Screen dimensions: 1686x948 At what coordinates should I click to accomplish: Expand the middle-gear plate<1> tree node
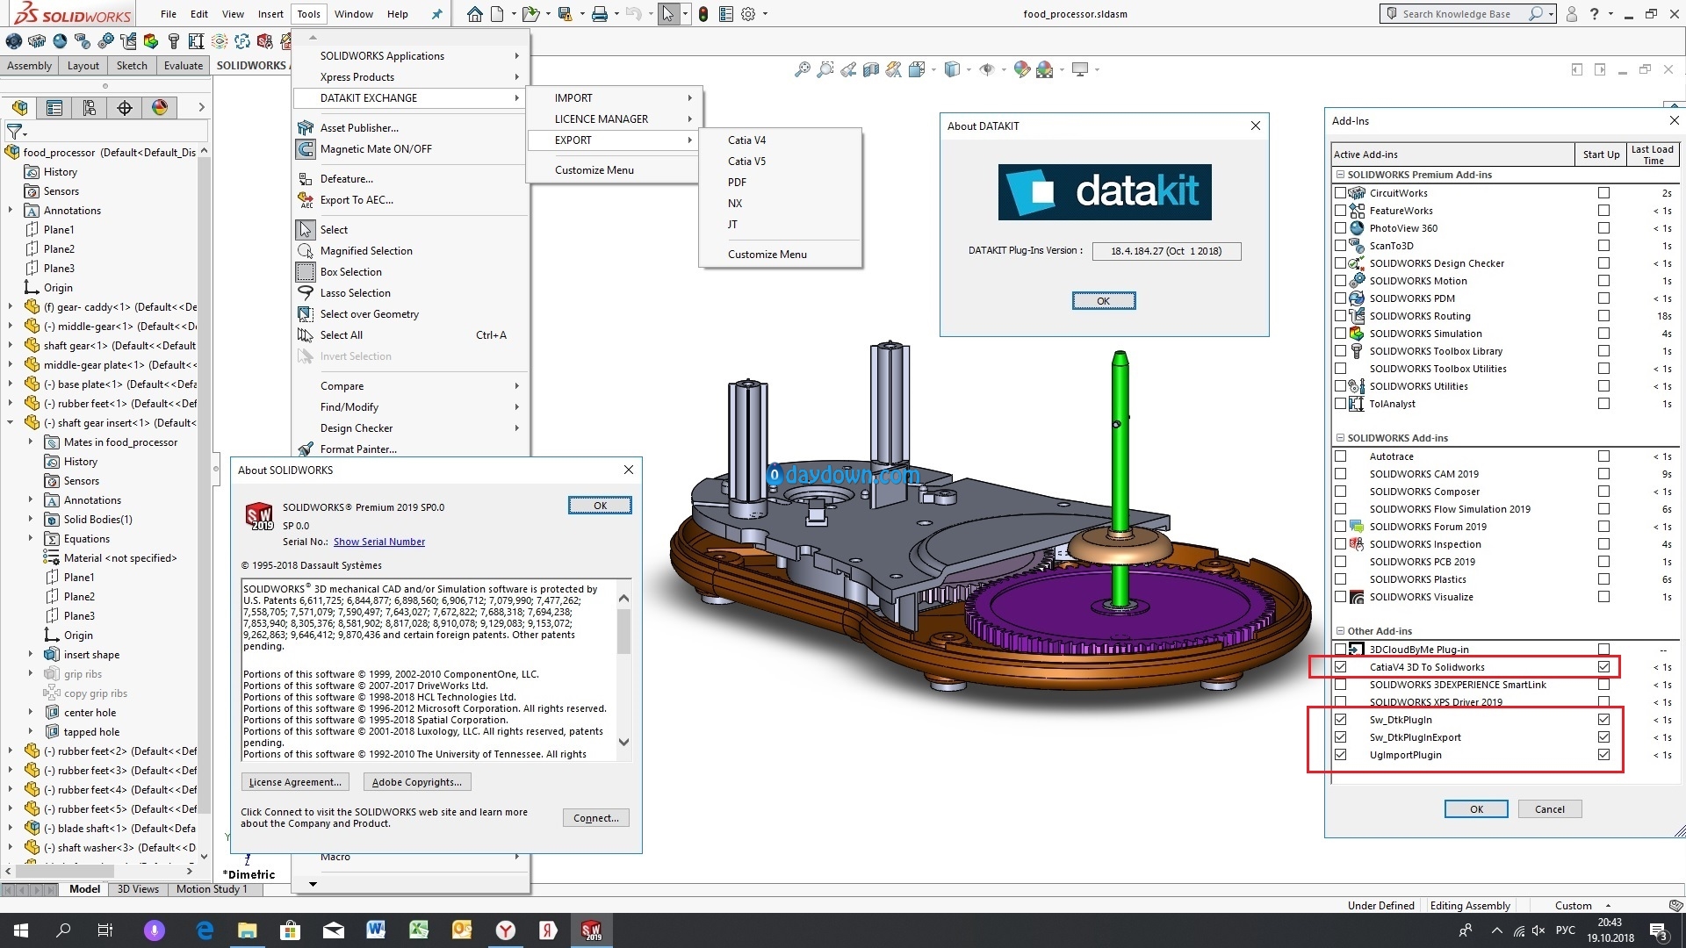pos(11,365)
